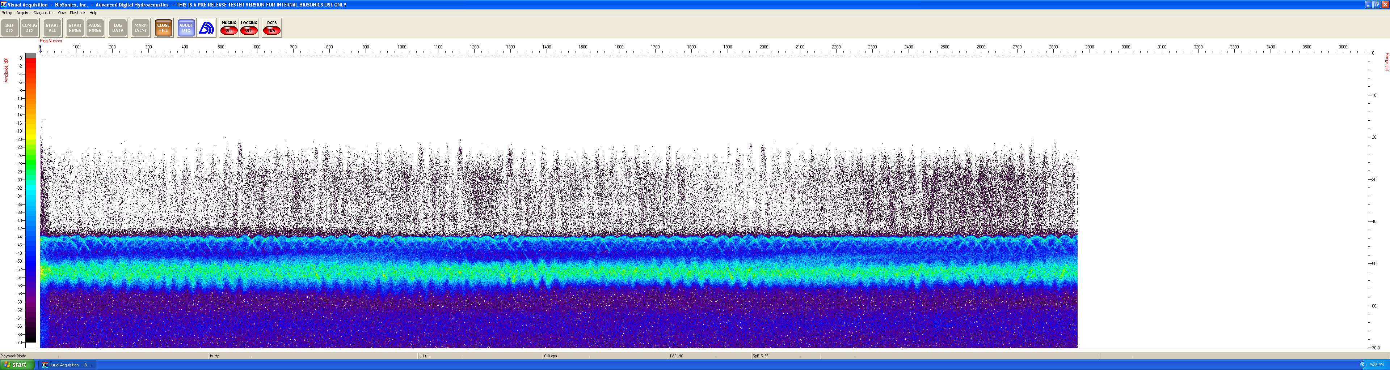Image resolution: width=1390 pixels, height=370 pixels.
Task: Click the -70 value on amplitude scale
Action: 20,343
